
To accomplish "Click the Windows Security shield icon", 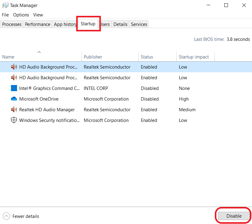I will click(x=14, y=120).
